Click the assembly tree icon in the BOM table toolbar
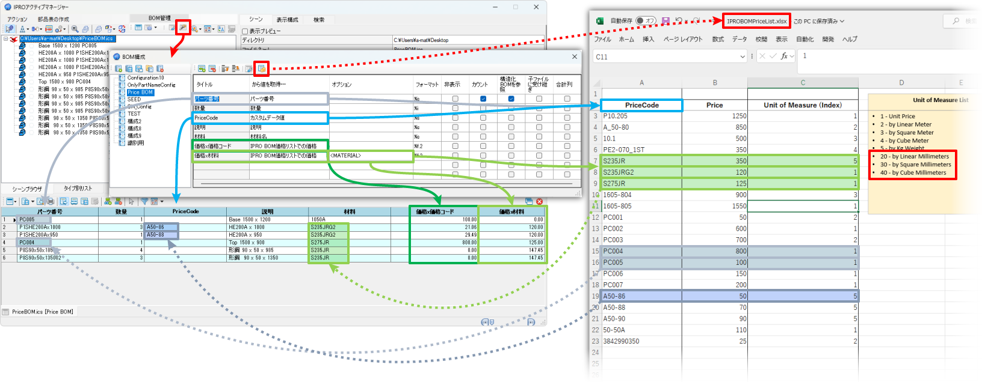The image size is (982, 382). click(108, 201)
